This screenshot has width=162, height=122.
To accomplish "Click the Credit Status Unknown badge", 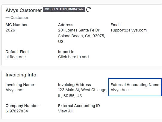I will click(x=64, y=9).
